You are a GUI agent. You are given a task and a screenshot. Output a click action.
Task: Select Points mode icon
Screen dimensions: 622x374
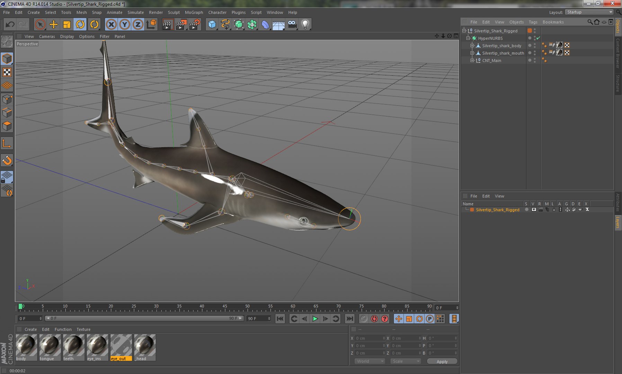7,100
